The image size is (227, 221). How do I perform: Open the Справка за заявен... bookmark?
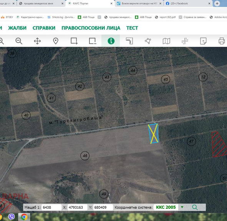(192, 17)
